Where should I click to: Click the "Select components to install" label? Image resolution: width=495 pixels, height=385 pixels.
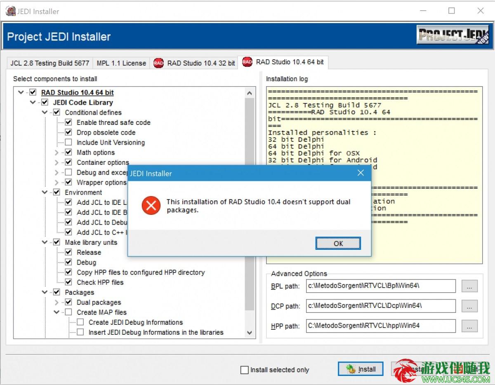55,79
